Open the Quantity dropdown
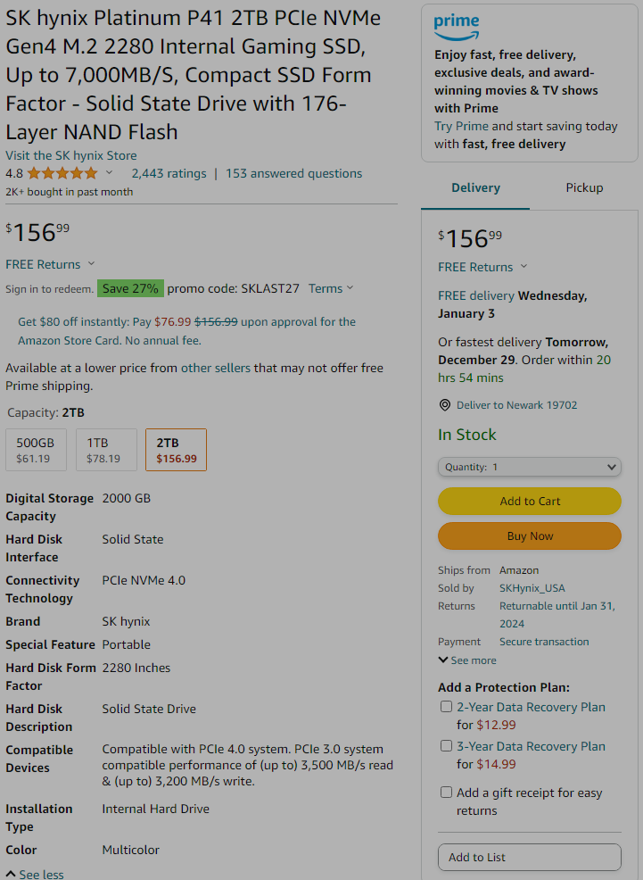The width and height of the screenshot is (643, 880). tap(529, 467)
